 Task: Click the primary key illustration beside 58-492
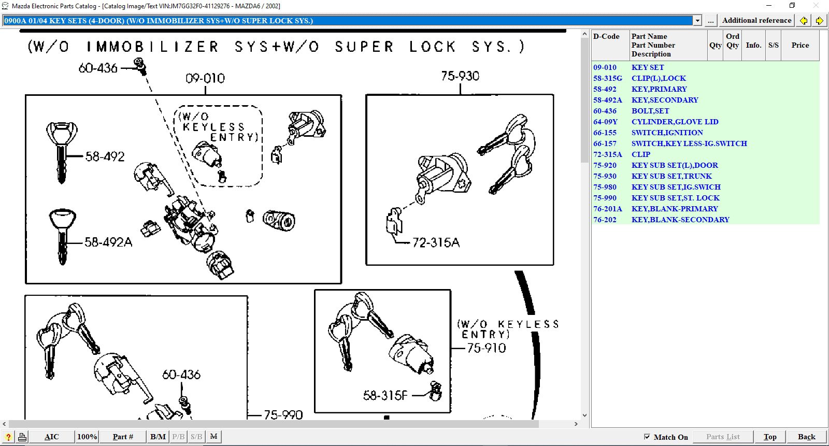pos(62,152)
